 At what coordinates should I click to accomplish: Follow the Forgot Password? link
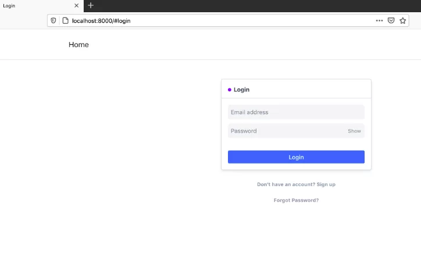[296, 200]
